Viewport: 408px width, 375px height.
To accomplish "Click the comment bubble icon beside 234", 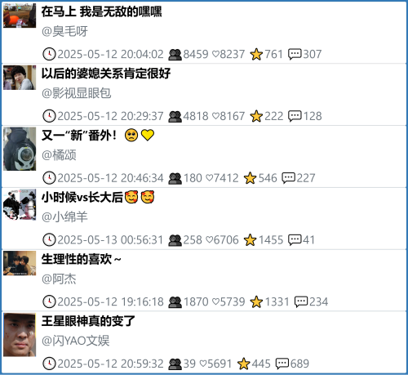I will click(x=301, y=302).
